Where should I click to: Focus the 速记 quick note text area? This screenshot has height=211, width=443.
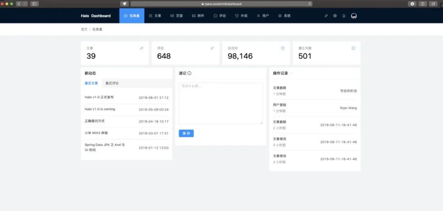(x=221, y=103)
